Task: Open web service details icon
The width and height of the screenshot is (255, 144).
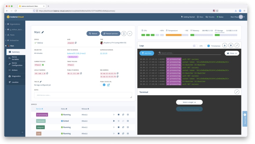Action: pyautogui.click(x=128, y=134)
